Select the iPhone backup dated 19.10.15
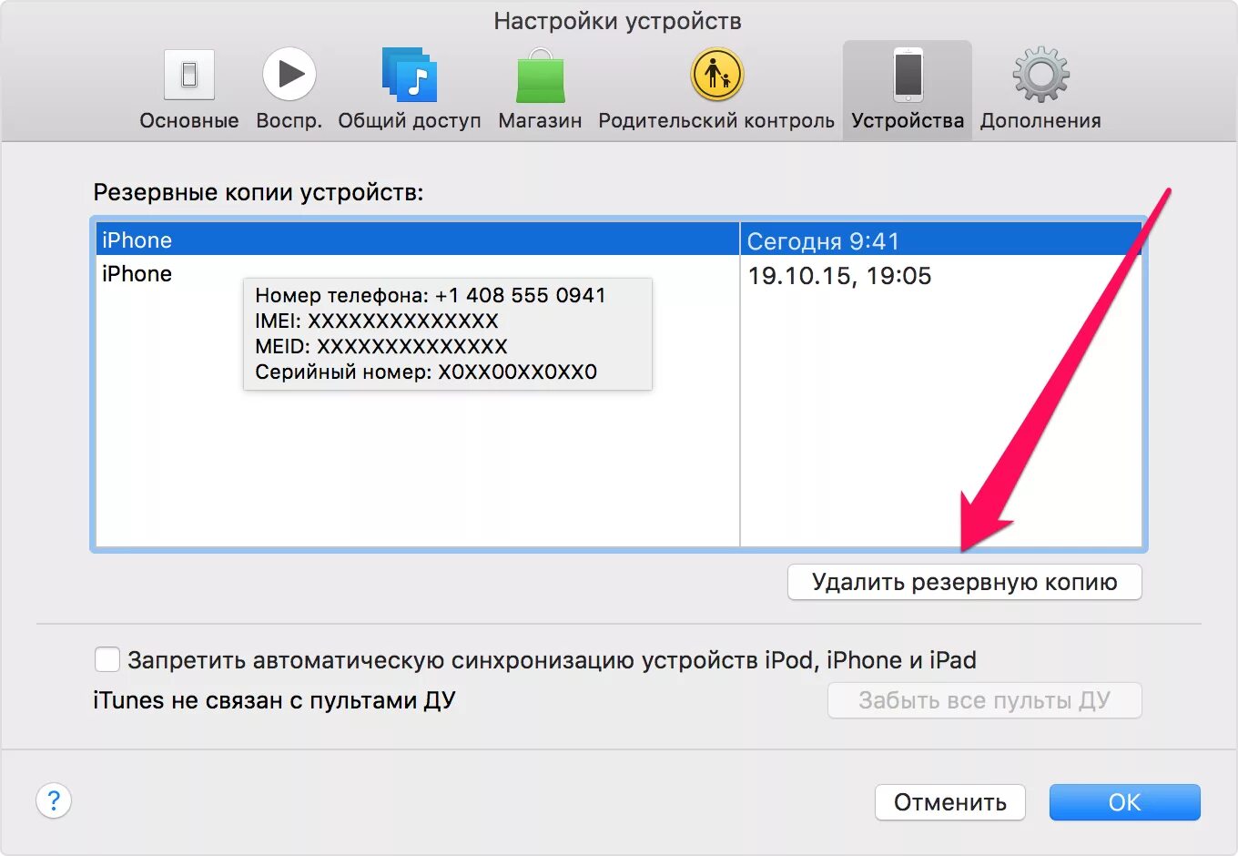Viewport: 1238px width, 856px height. [x=619, y=274]
